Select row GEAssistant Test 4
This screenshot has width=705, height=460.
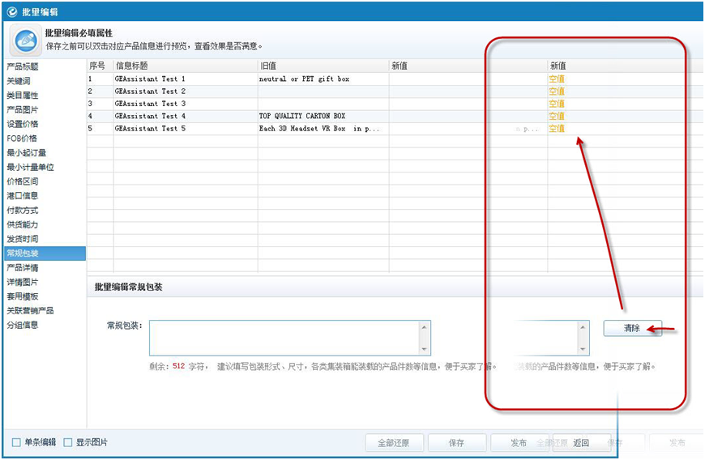pyautogui.click(x=151, y=117)
